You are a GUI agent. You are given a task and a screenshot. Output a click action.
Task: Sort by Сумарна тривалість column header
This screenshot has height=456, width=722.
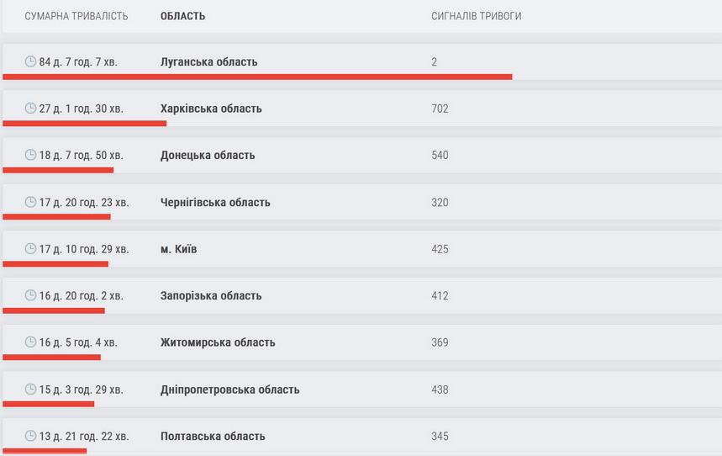coord(76,17)
